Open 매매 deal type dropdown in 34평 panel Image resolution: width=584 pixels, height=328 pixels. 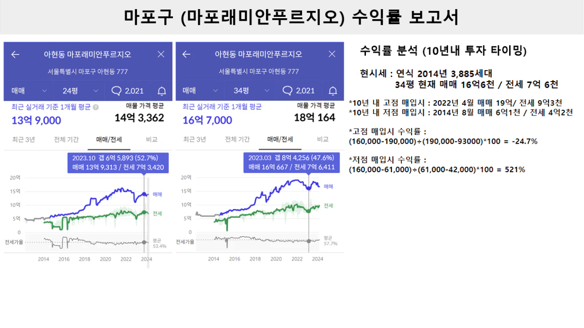pos(200,91)
